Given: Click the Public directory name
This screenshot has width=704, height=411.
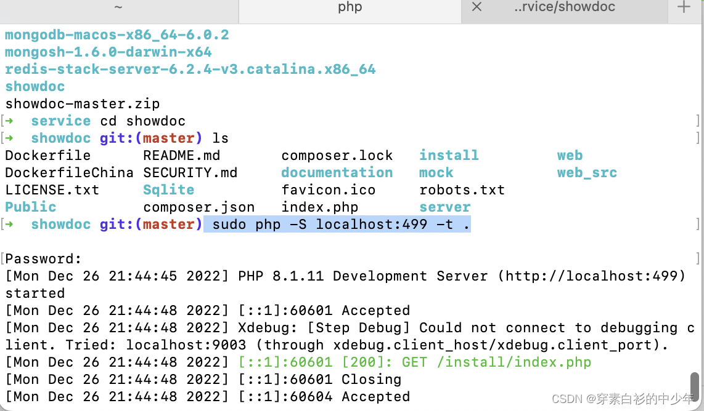Looking at the screenshot, I should click(30, 207).
